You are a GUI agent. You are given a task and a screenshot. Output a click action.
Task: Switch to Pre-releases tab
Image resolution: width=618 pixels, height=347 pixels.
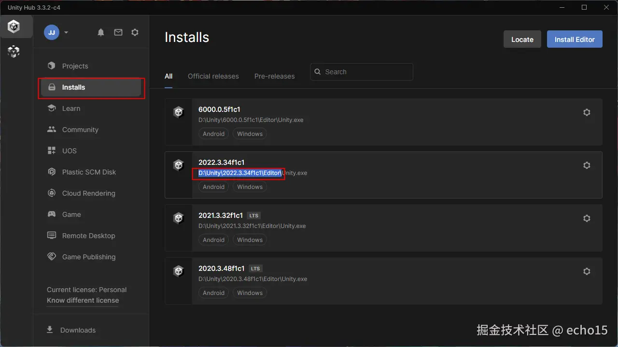tap(274, 76)
